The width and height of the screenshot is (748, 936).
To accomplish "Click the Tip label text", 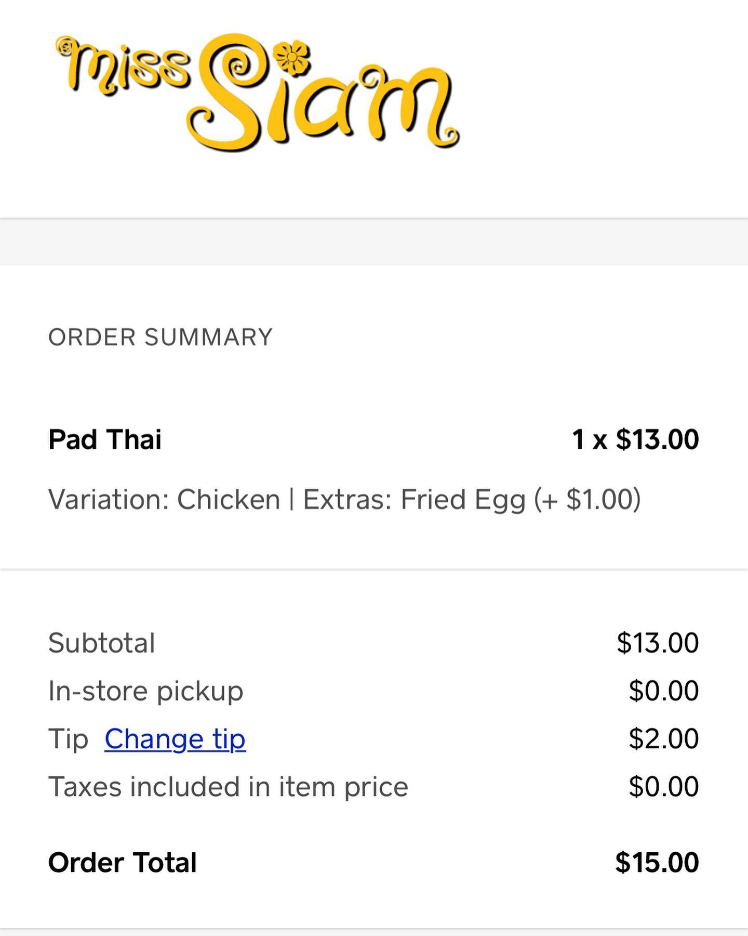I will pyautogui.click(x=68, y=739).
